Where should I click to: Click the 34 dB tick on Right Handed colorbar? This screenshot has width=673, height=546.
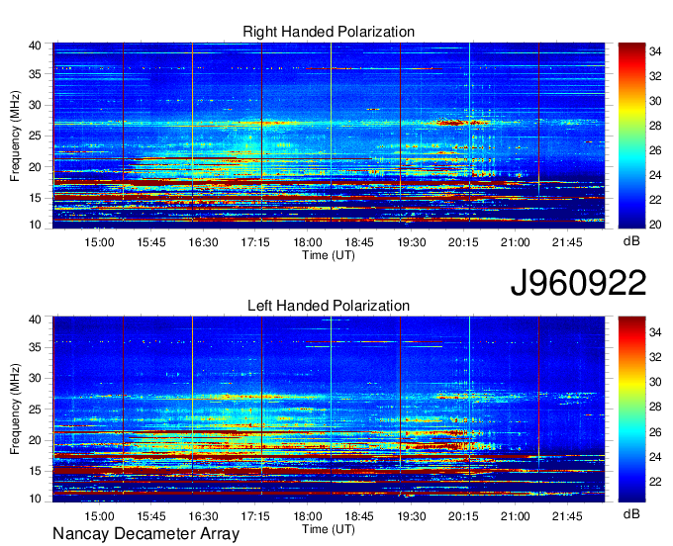pos(655,51)
